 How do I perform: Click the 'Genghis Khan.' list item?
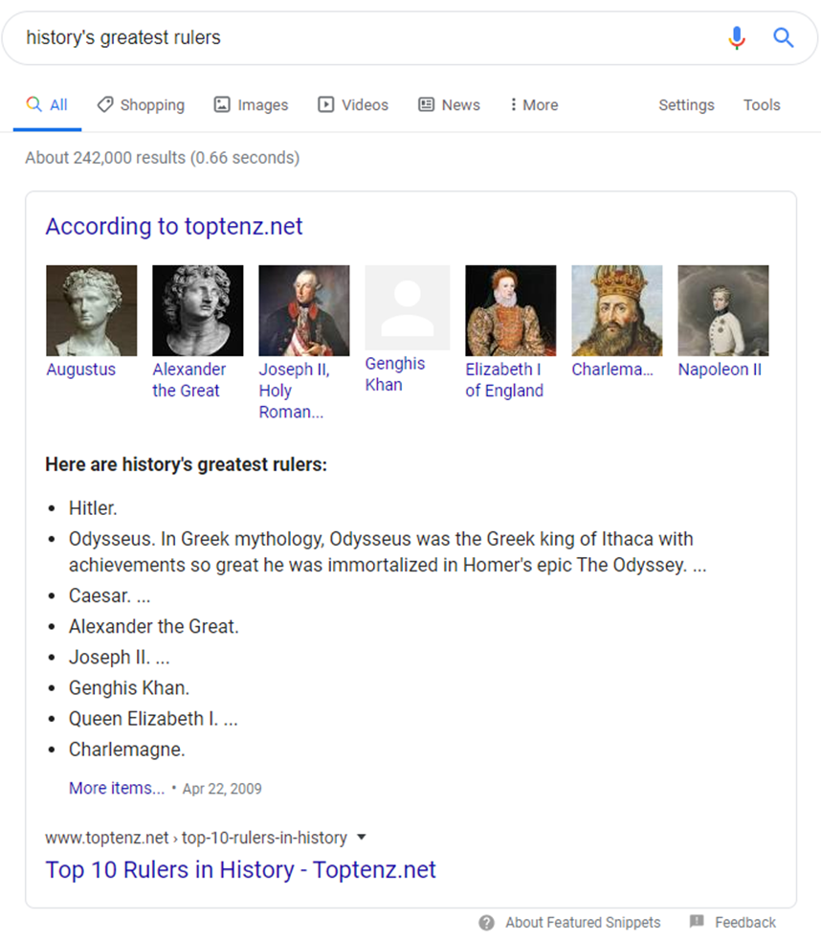pyautogui.click(x=129, y=687)
